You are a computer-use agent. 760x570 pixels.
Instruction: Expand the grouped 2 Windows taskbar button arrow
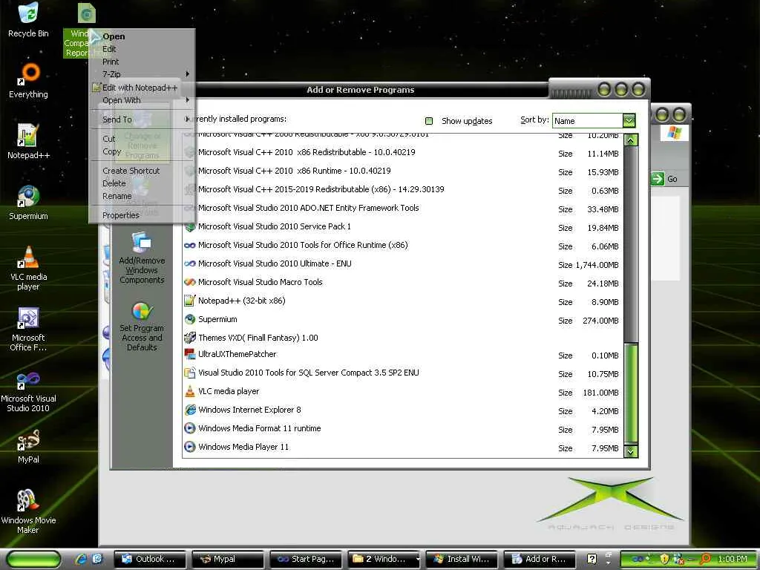point(418,559)
